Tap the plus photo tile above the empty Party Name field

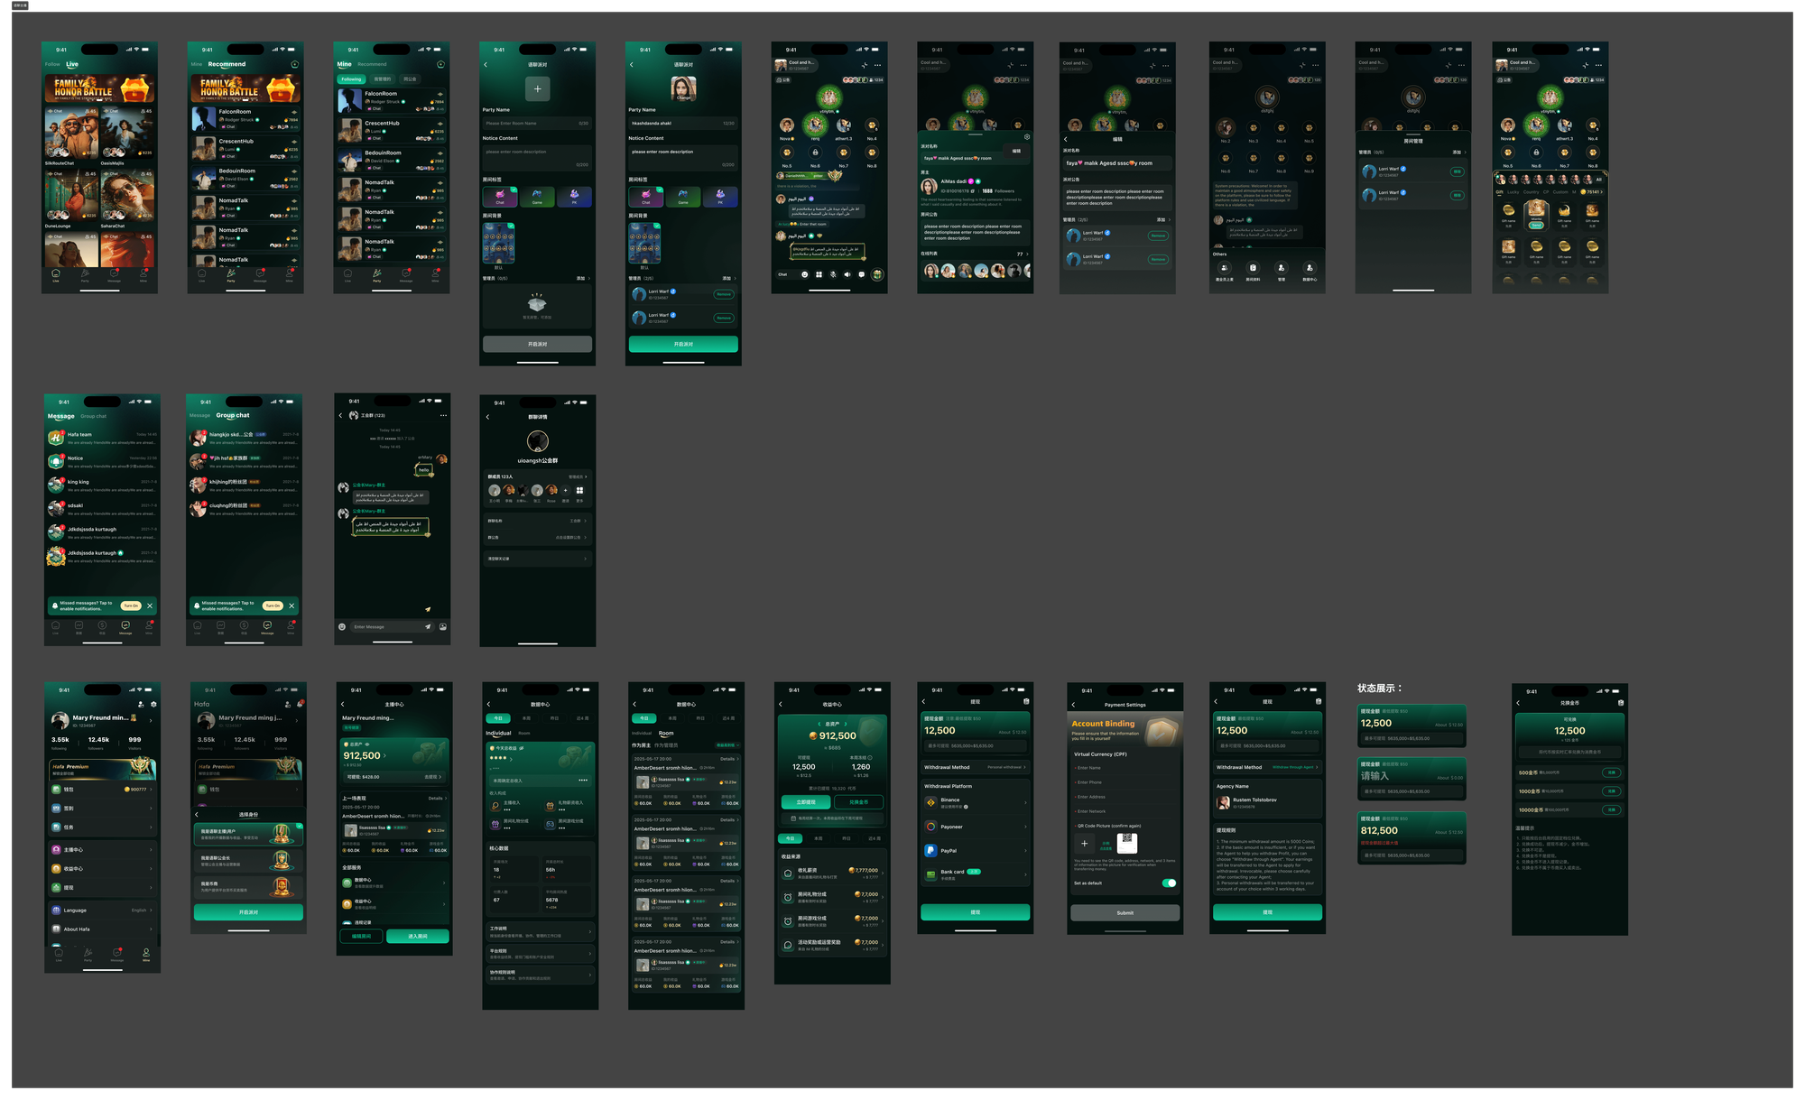(x=538, y=88)
